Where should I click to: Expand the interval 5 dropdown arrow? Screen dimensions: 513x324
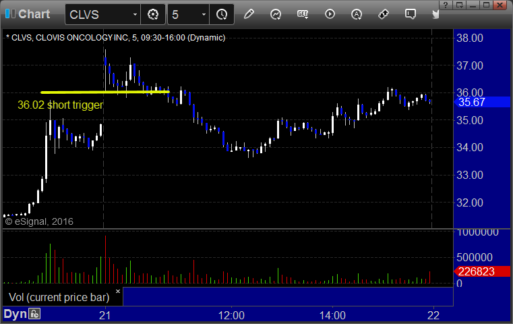pos(204,14)
